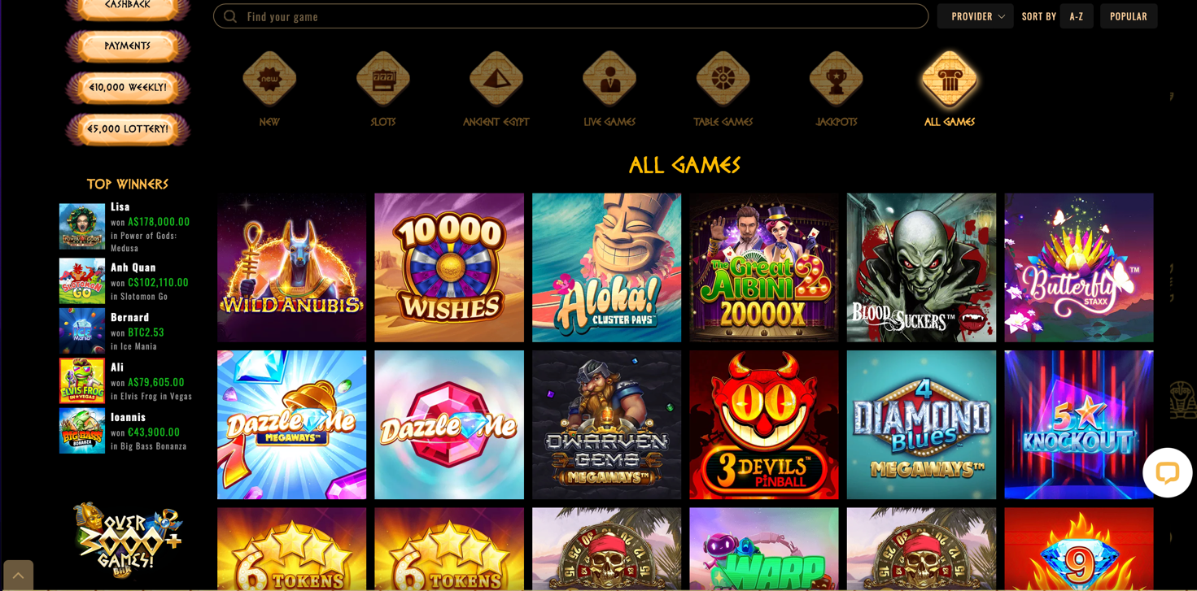
Task: Open the New games category icon
Action: click(269, 79)
